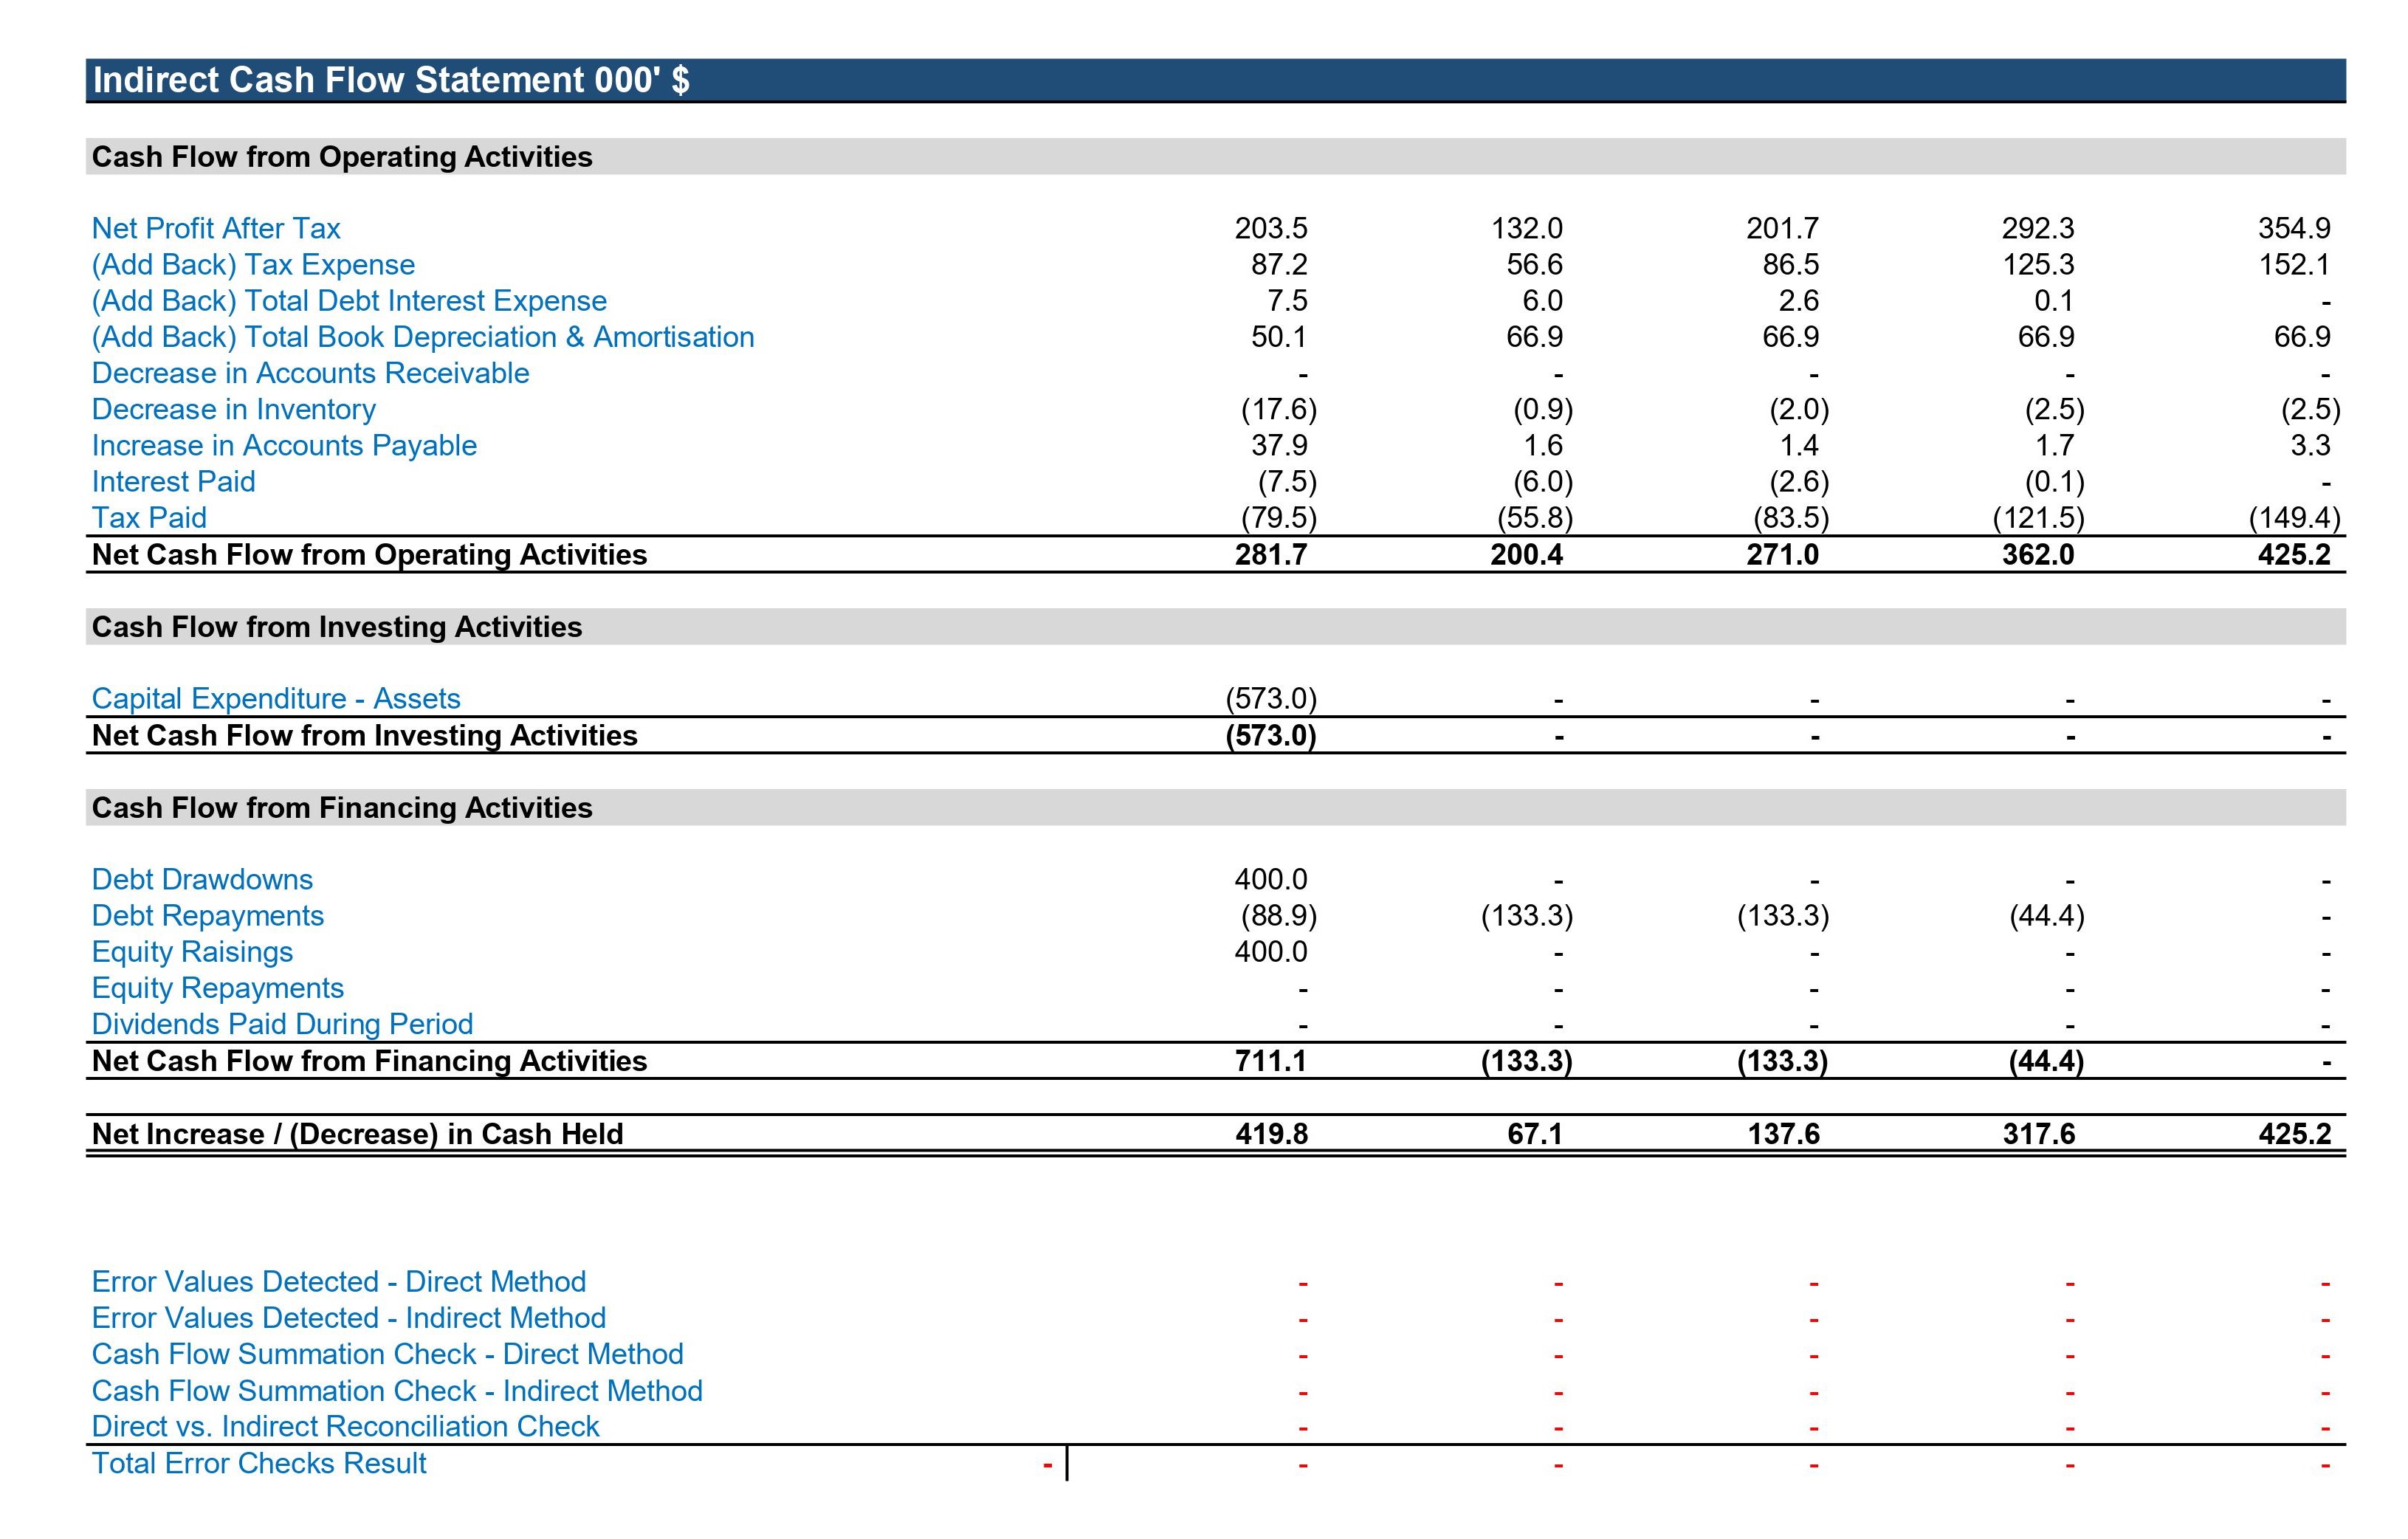The height and width of the screenshot is (1539, 2408).
Task: Click Net Increase / (Decrease) in Cash Held
Action: point(357,1134)
